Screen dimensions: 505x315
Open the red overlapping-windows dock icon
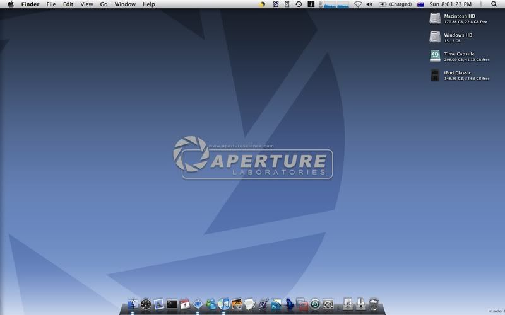pyautogui.click(x=302, y=304)
